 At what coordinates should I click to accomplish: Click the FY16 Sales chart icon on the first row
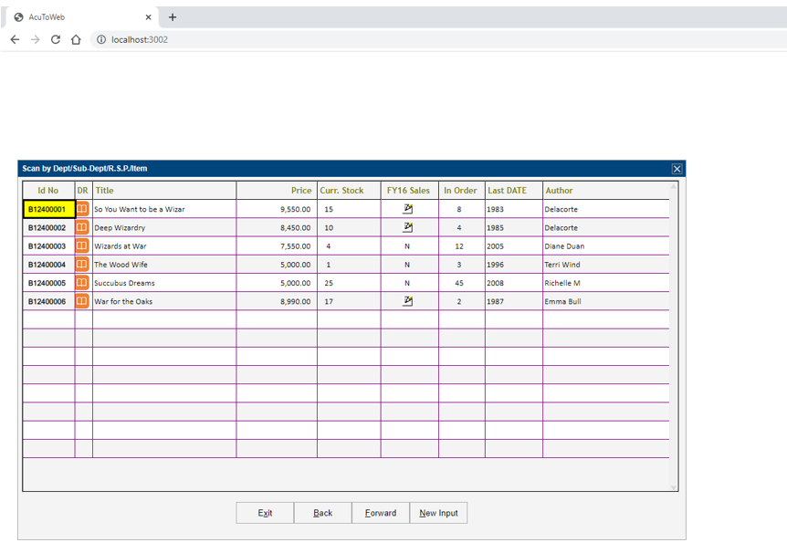click(408, 208)
